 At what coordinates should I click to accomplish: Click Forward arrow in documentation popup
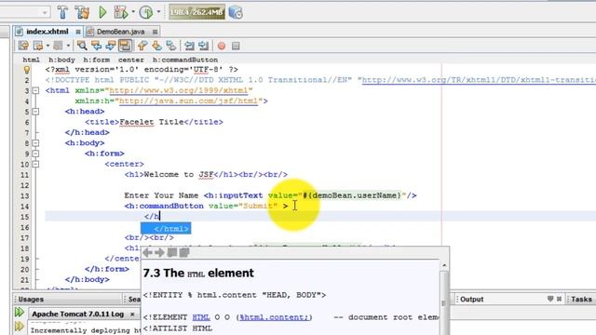[159, 252]
